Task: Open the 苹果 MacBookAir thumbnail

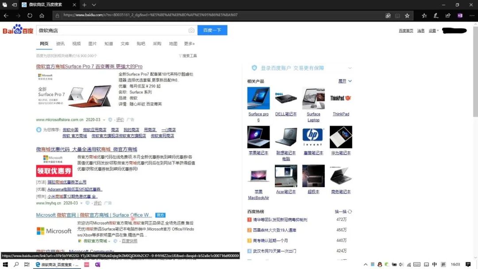Action: [x=258, y=176]
